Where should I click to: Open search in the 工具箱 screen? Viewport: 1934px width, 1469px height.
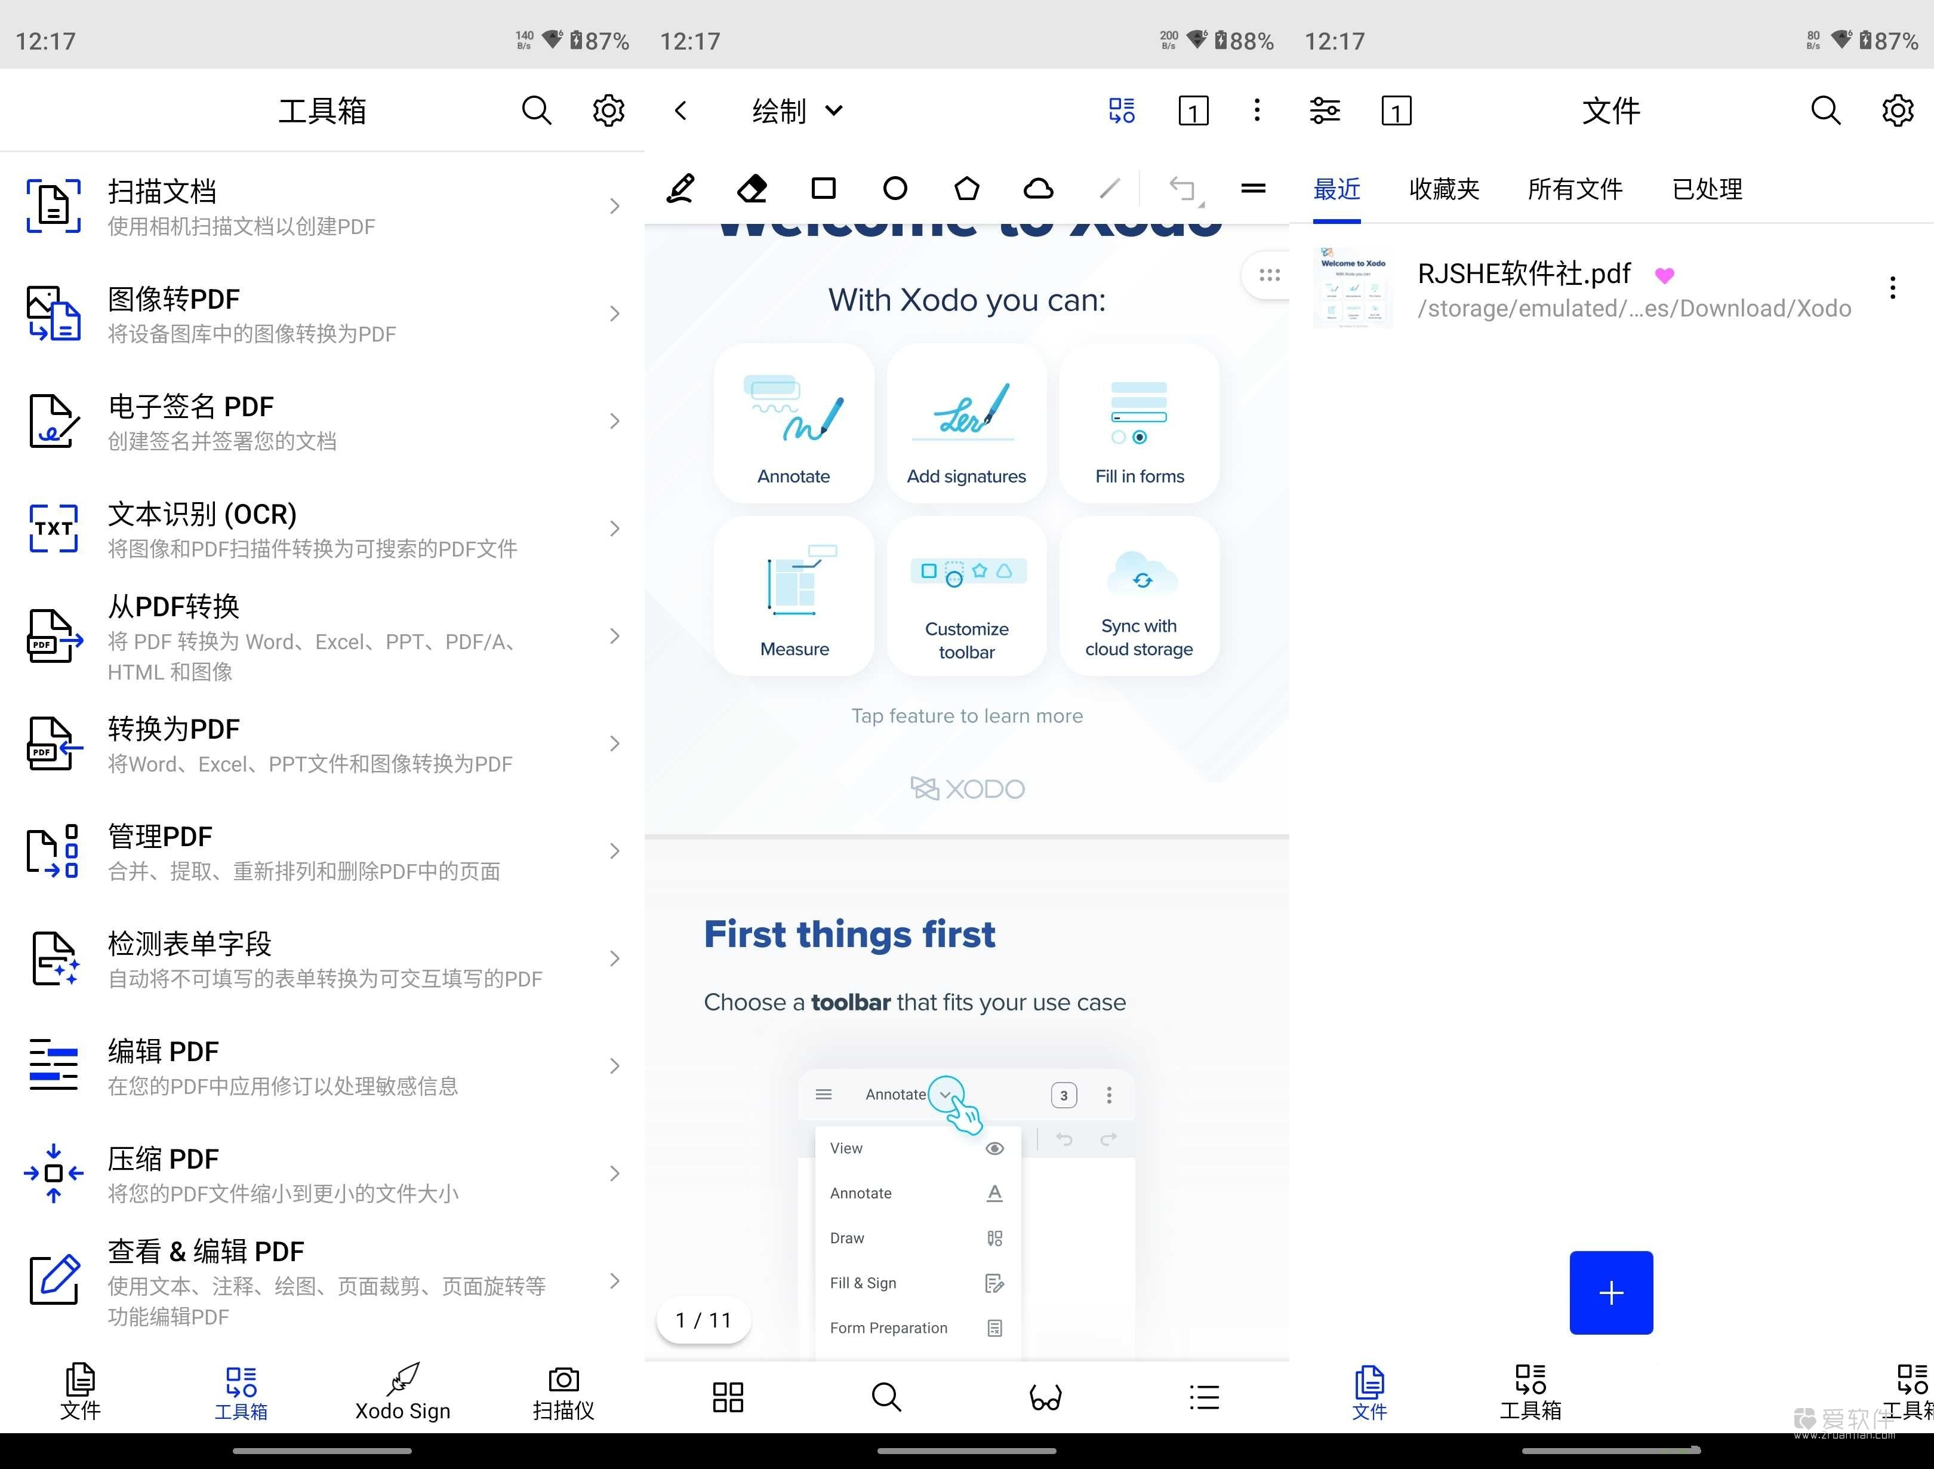click(536, 111)
